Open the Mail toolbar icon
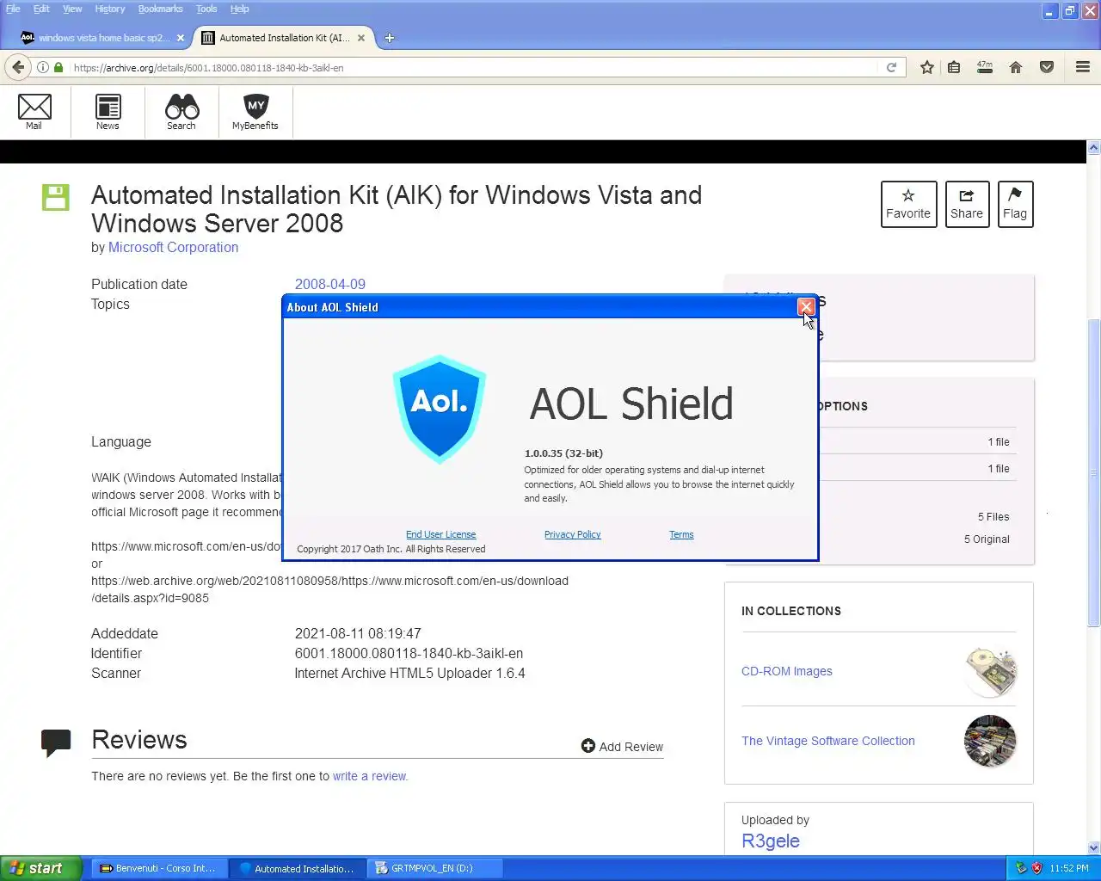This screenshot has height=881, width=1101. point(34,112)
